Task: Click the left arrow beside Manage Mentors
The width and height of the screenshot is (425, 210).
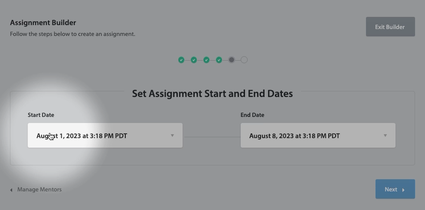Action: 11,190
